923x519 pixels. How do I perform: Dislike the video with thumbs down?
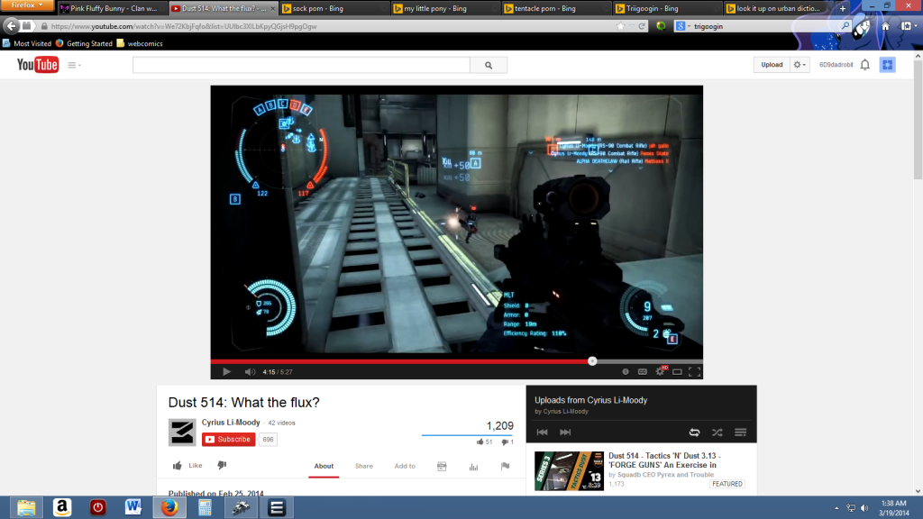(222, 466)
